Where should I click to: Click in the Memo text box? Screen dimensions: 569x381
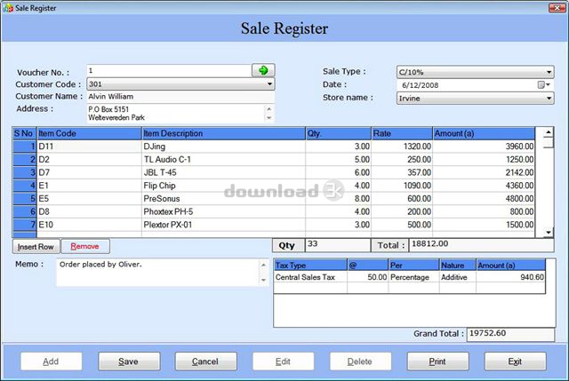(x=156, y=273)
